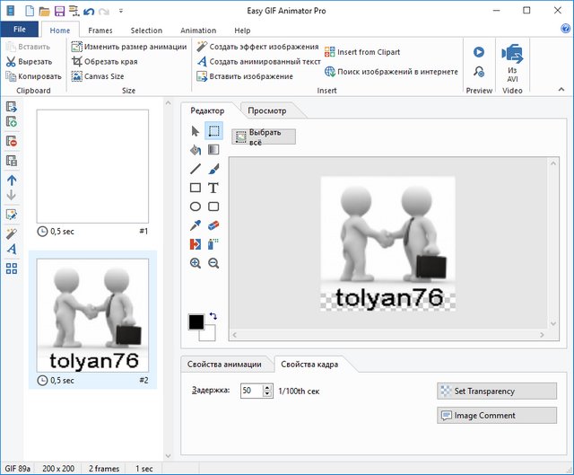
Task: Switch to the Frames ribbon tab
Action: click(x=100, y=31)
